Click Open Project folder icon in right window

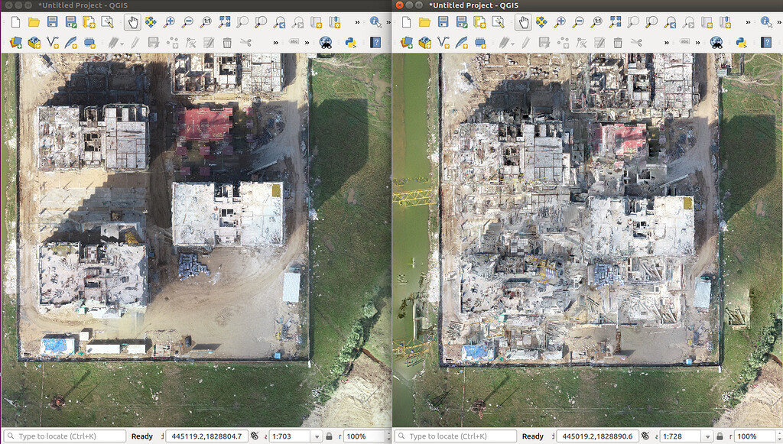pyautogui.click(x=424, y=22)
